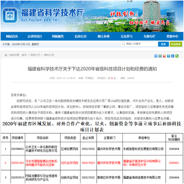The height and width of the screenshot is (184, 184).
Task: Click the 起止年限 column header
Action: (88, 138)
